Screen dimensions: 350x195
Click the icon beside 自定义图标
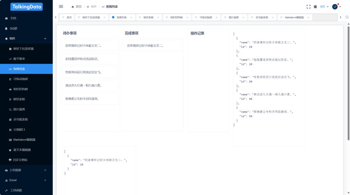tap(10, 160)
